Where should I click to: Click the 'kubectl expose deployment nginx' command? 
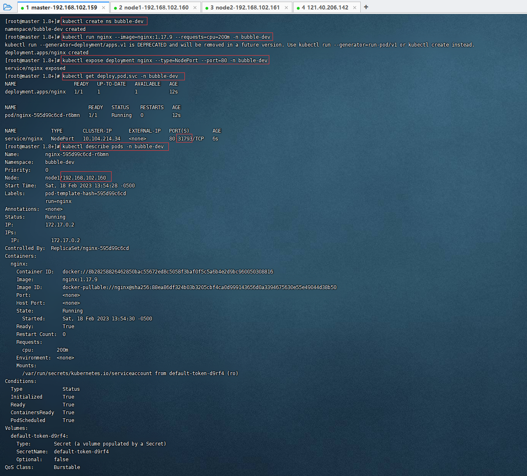[165, 61]
